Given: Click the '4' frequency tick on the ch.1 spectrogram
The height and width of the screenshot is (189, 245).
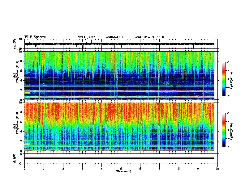Looking at the screenshot, I should (x=21, y=81).
